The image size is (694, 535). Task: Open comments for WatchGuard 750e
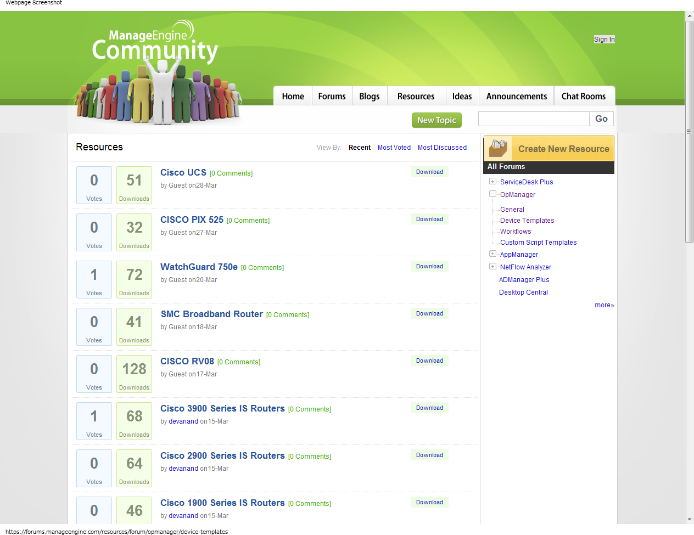[x=262, y=268]
